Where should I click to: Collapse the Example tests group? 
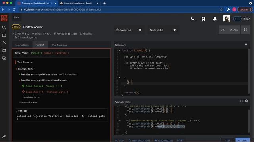[16, 69]
